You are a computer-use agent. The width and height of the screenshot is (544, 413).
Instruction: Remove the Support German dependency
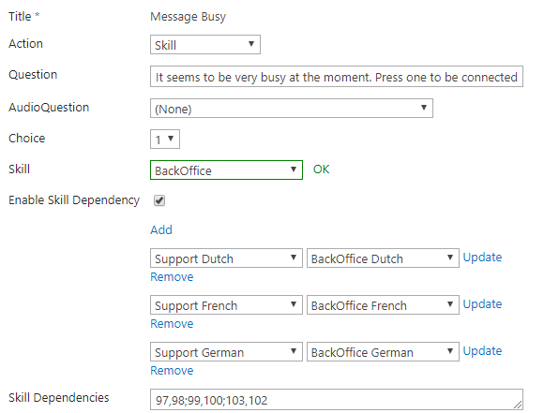tap(172, 370)
